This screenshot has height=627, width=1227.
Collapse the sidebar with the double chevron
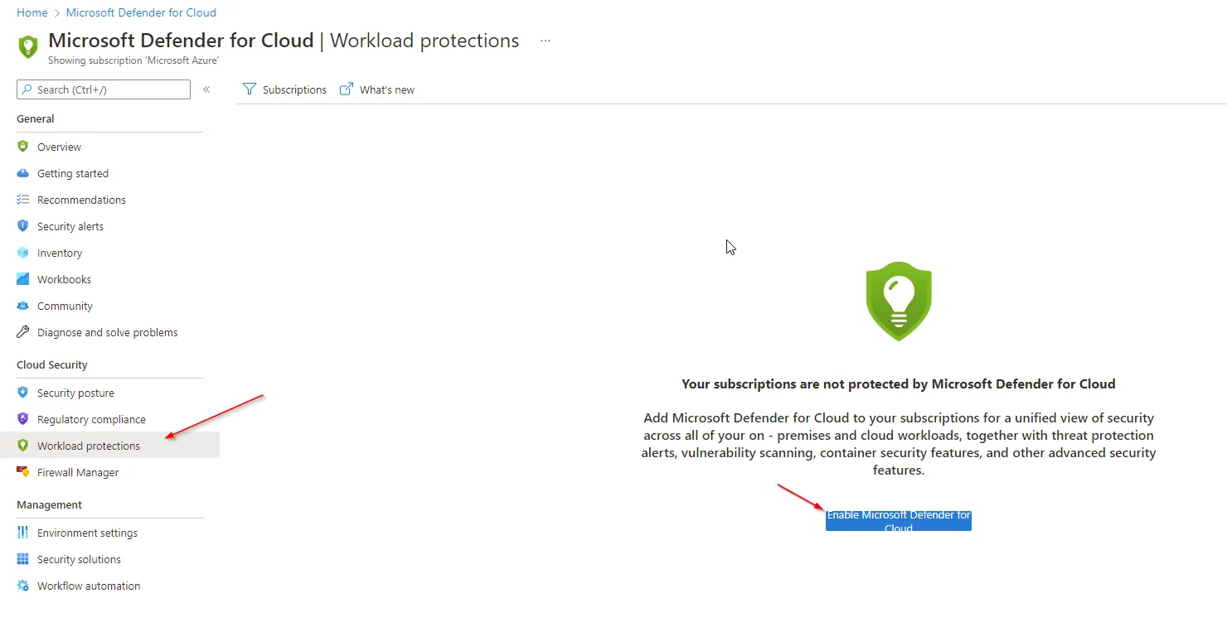pyautogui.click(x=206, y=89)
